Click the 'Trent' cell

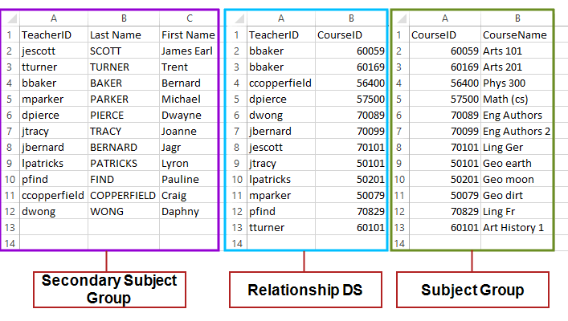pyautogui.click(x=189, y=67)
